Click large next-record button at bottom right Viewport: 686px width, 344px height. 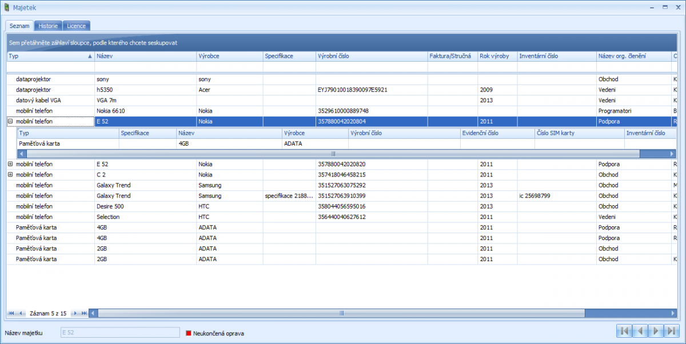[656, 331]
